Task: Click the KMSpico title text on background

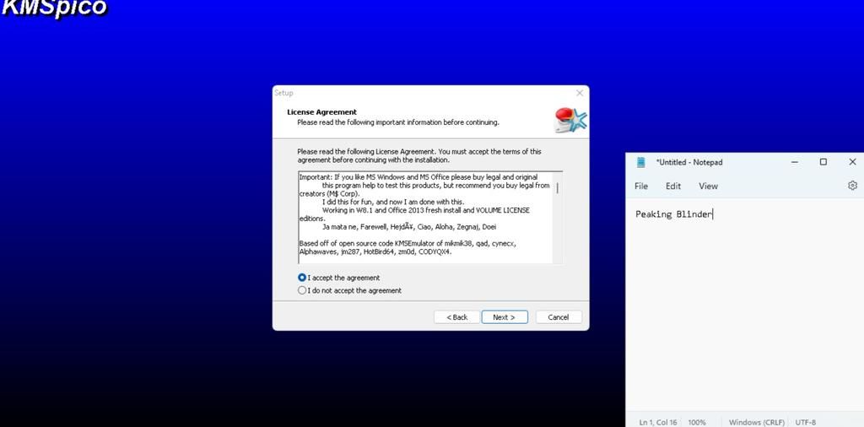Action: tap(53, 8)
